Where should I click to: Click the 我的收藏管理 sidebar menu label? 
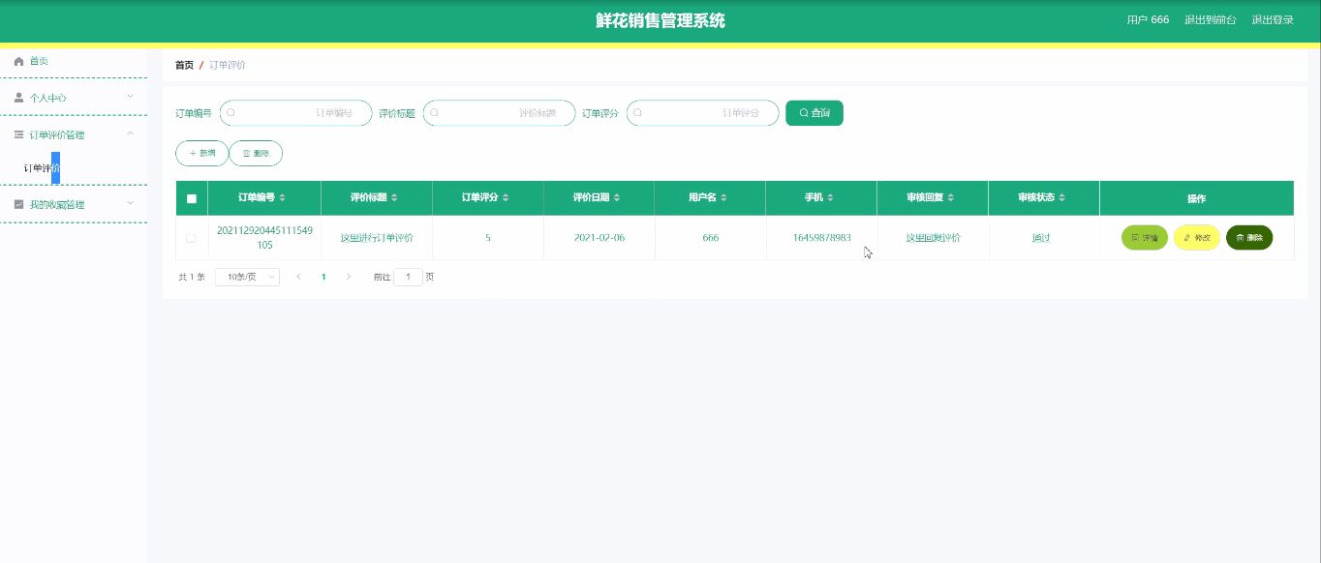[56, 204]
